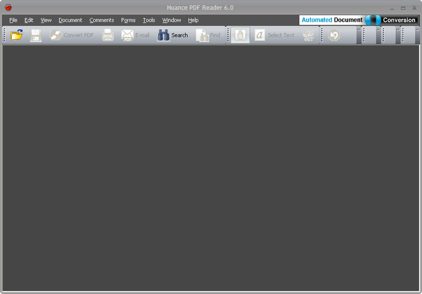422x294 pixels.
Task: Click the Save floppy disk icon
Action: point(36,35)
